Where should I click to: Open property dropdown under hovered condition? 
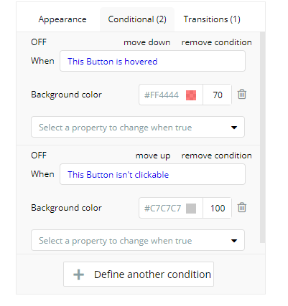click(138, 127)
